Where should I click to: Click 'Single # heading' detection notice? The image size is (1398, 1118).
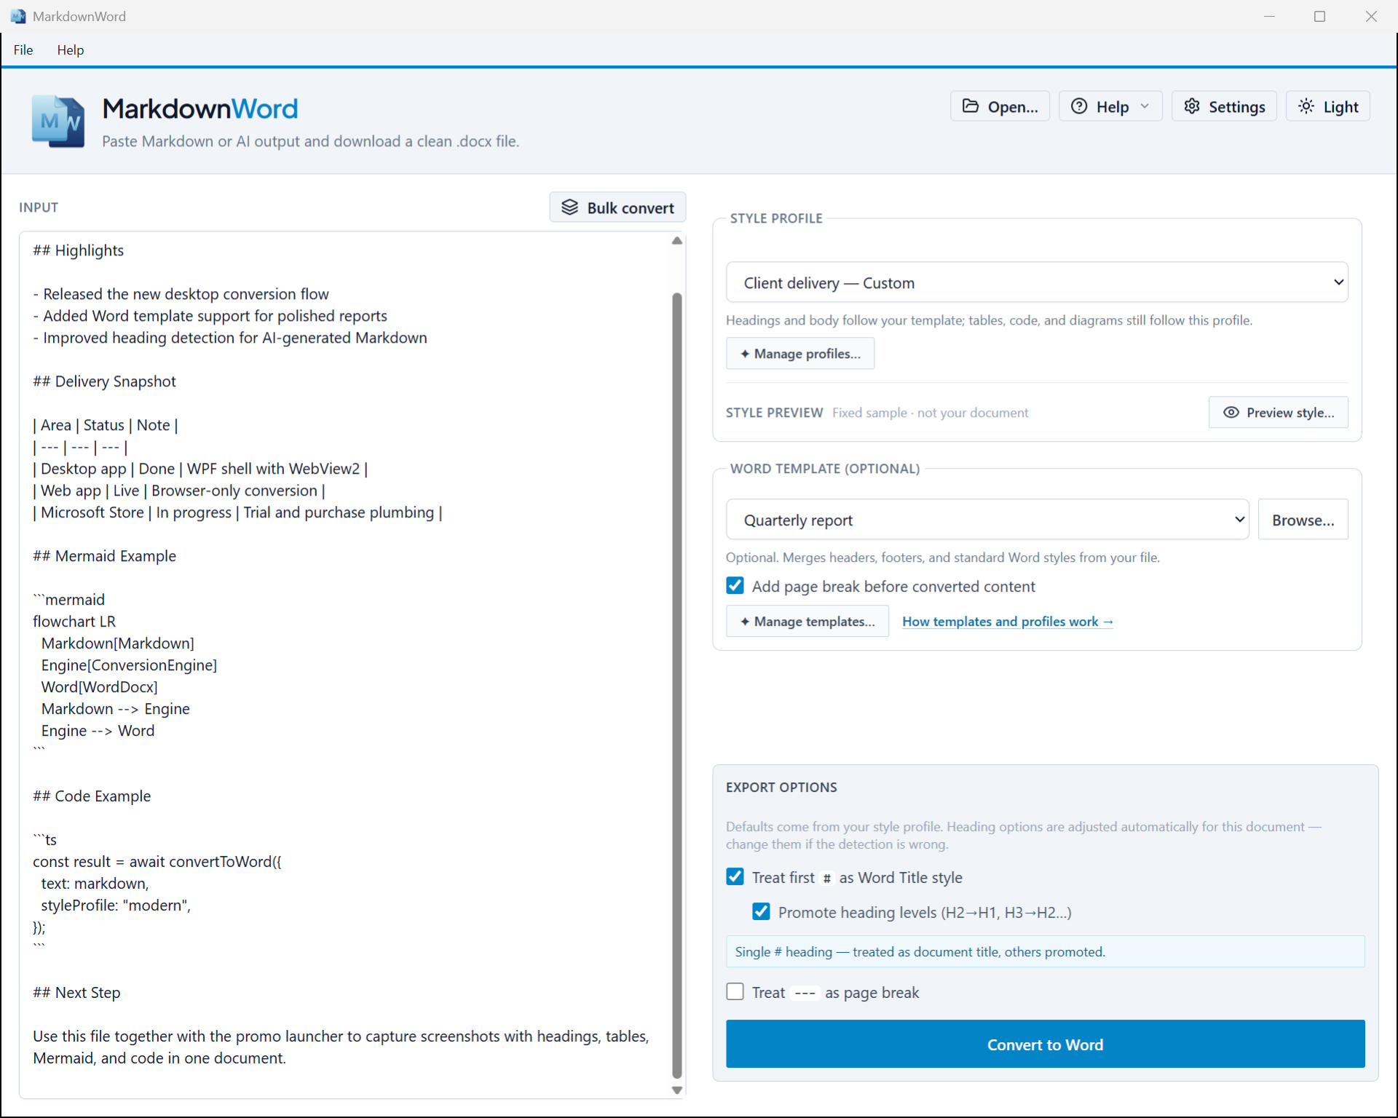[1045, 951]
